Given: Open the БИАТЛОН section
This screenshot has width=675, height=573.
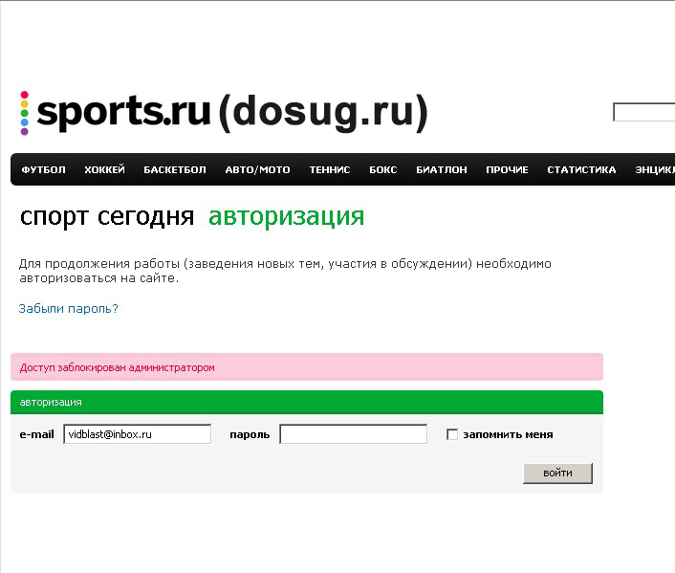Looking at the screenshot, I should pos(442,169).
